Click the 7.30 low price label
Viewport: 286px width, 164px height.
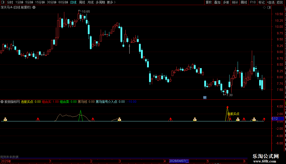[230, 95]
